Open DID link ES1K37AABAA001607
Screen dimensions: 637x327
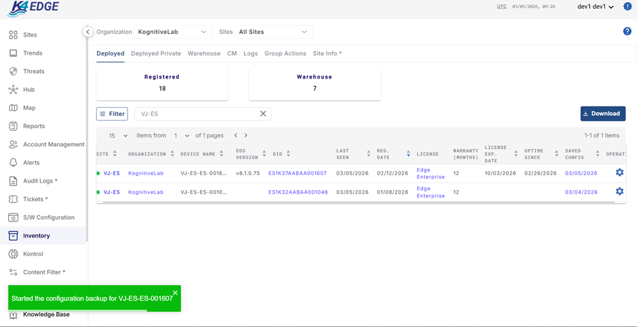tap(297, 173)
